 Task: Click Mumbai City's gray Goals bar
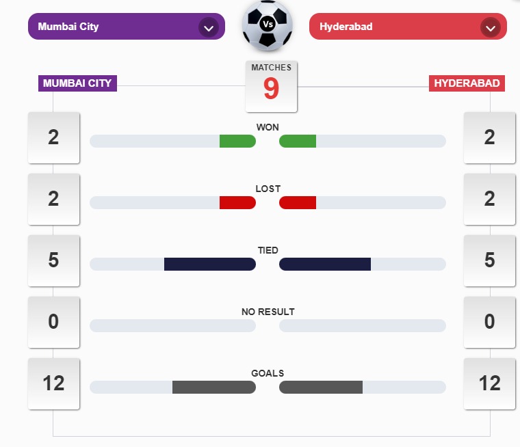click(213, 388)
